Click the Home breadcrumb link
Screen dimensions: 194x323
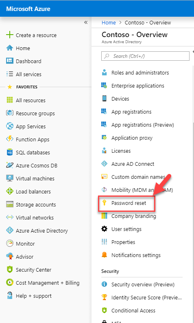(109, 23)
